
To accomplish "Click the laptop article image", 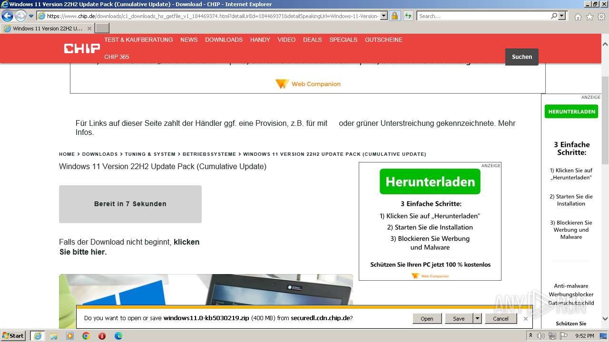I will point(206,290).
